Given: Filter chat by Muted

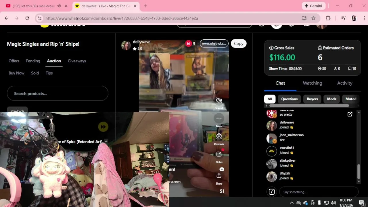Looking at the screenshot, I should click(x=351, y=99).
